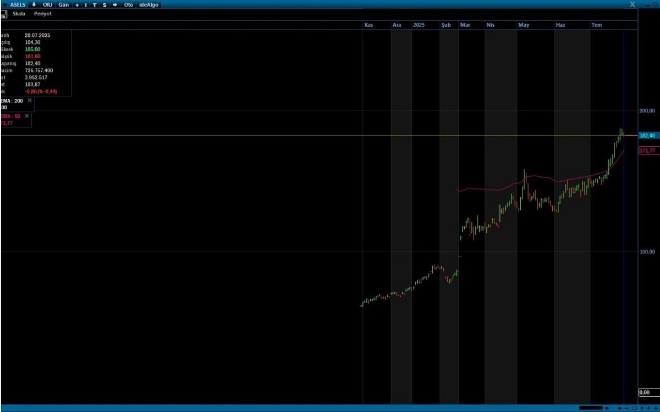Open the Gün period selector

pyautogui.click(x=64, y=4)
